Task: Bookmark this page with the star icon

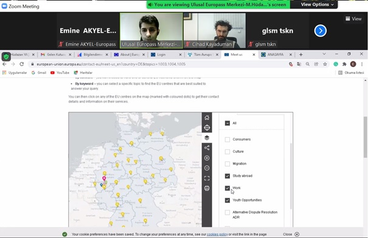Action: pyautogui.click(x=325, y=64)
